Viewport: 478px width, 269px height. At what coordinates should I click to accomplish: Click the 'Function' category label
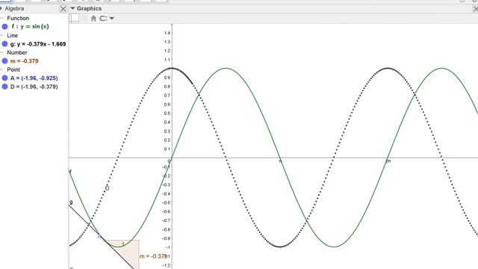click(x=18, y=18)
